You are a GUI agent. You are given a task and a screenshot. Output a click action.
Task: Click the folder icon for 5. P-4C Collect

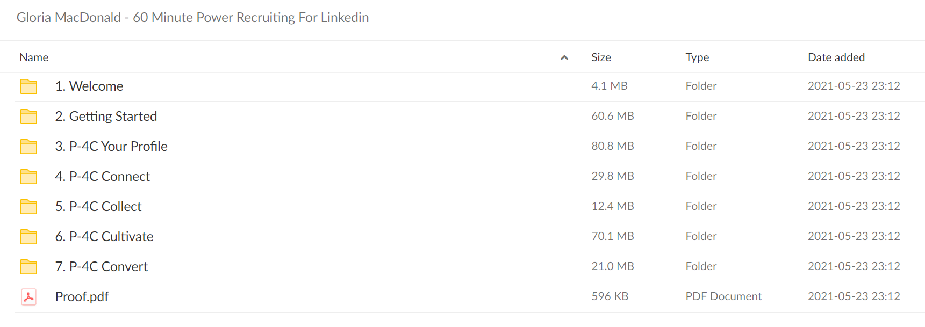(x=28, y=207)
